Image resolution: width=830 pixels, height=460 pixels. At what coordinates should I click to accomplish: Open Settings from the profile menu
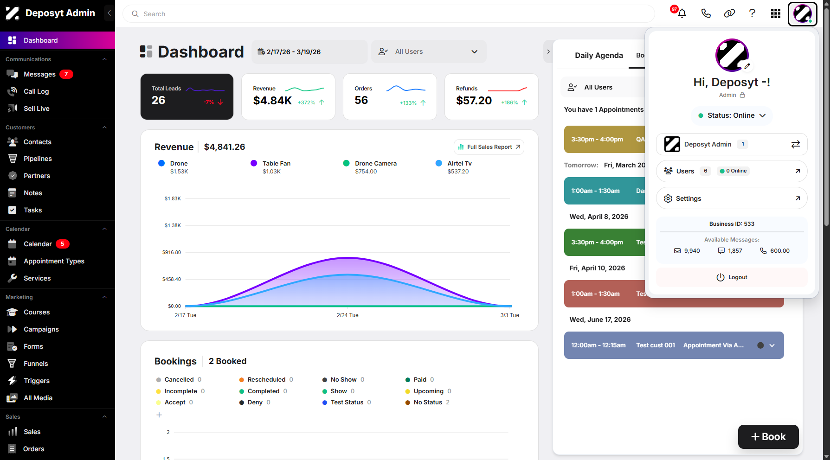click(x=732, y=198)
